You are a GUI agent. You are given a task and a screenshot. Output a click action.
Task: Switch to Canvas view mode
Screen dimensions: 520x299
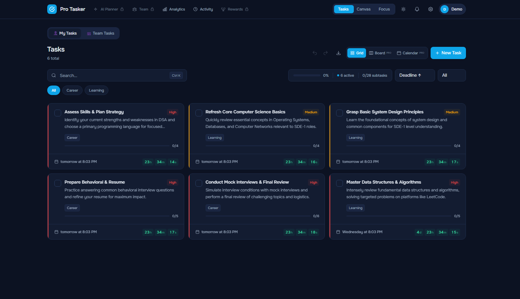pos(363,9)
